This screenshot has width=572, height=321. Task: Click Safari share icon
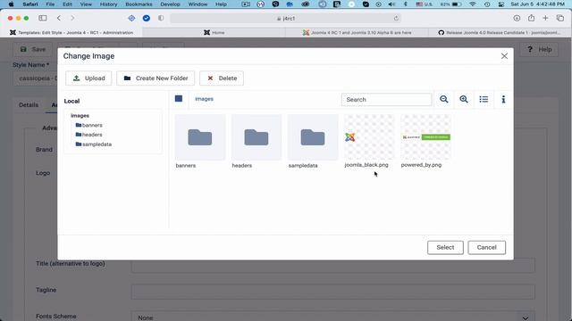coord(531,18)
